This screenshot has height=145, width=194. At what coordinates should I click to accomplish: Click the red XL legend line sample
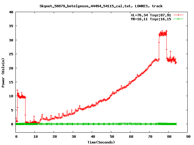(178, 15)
